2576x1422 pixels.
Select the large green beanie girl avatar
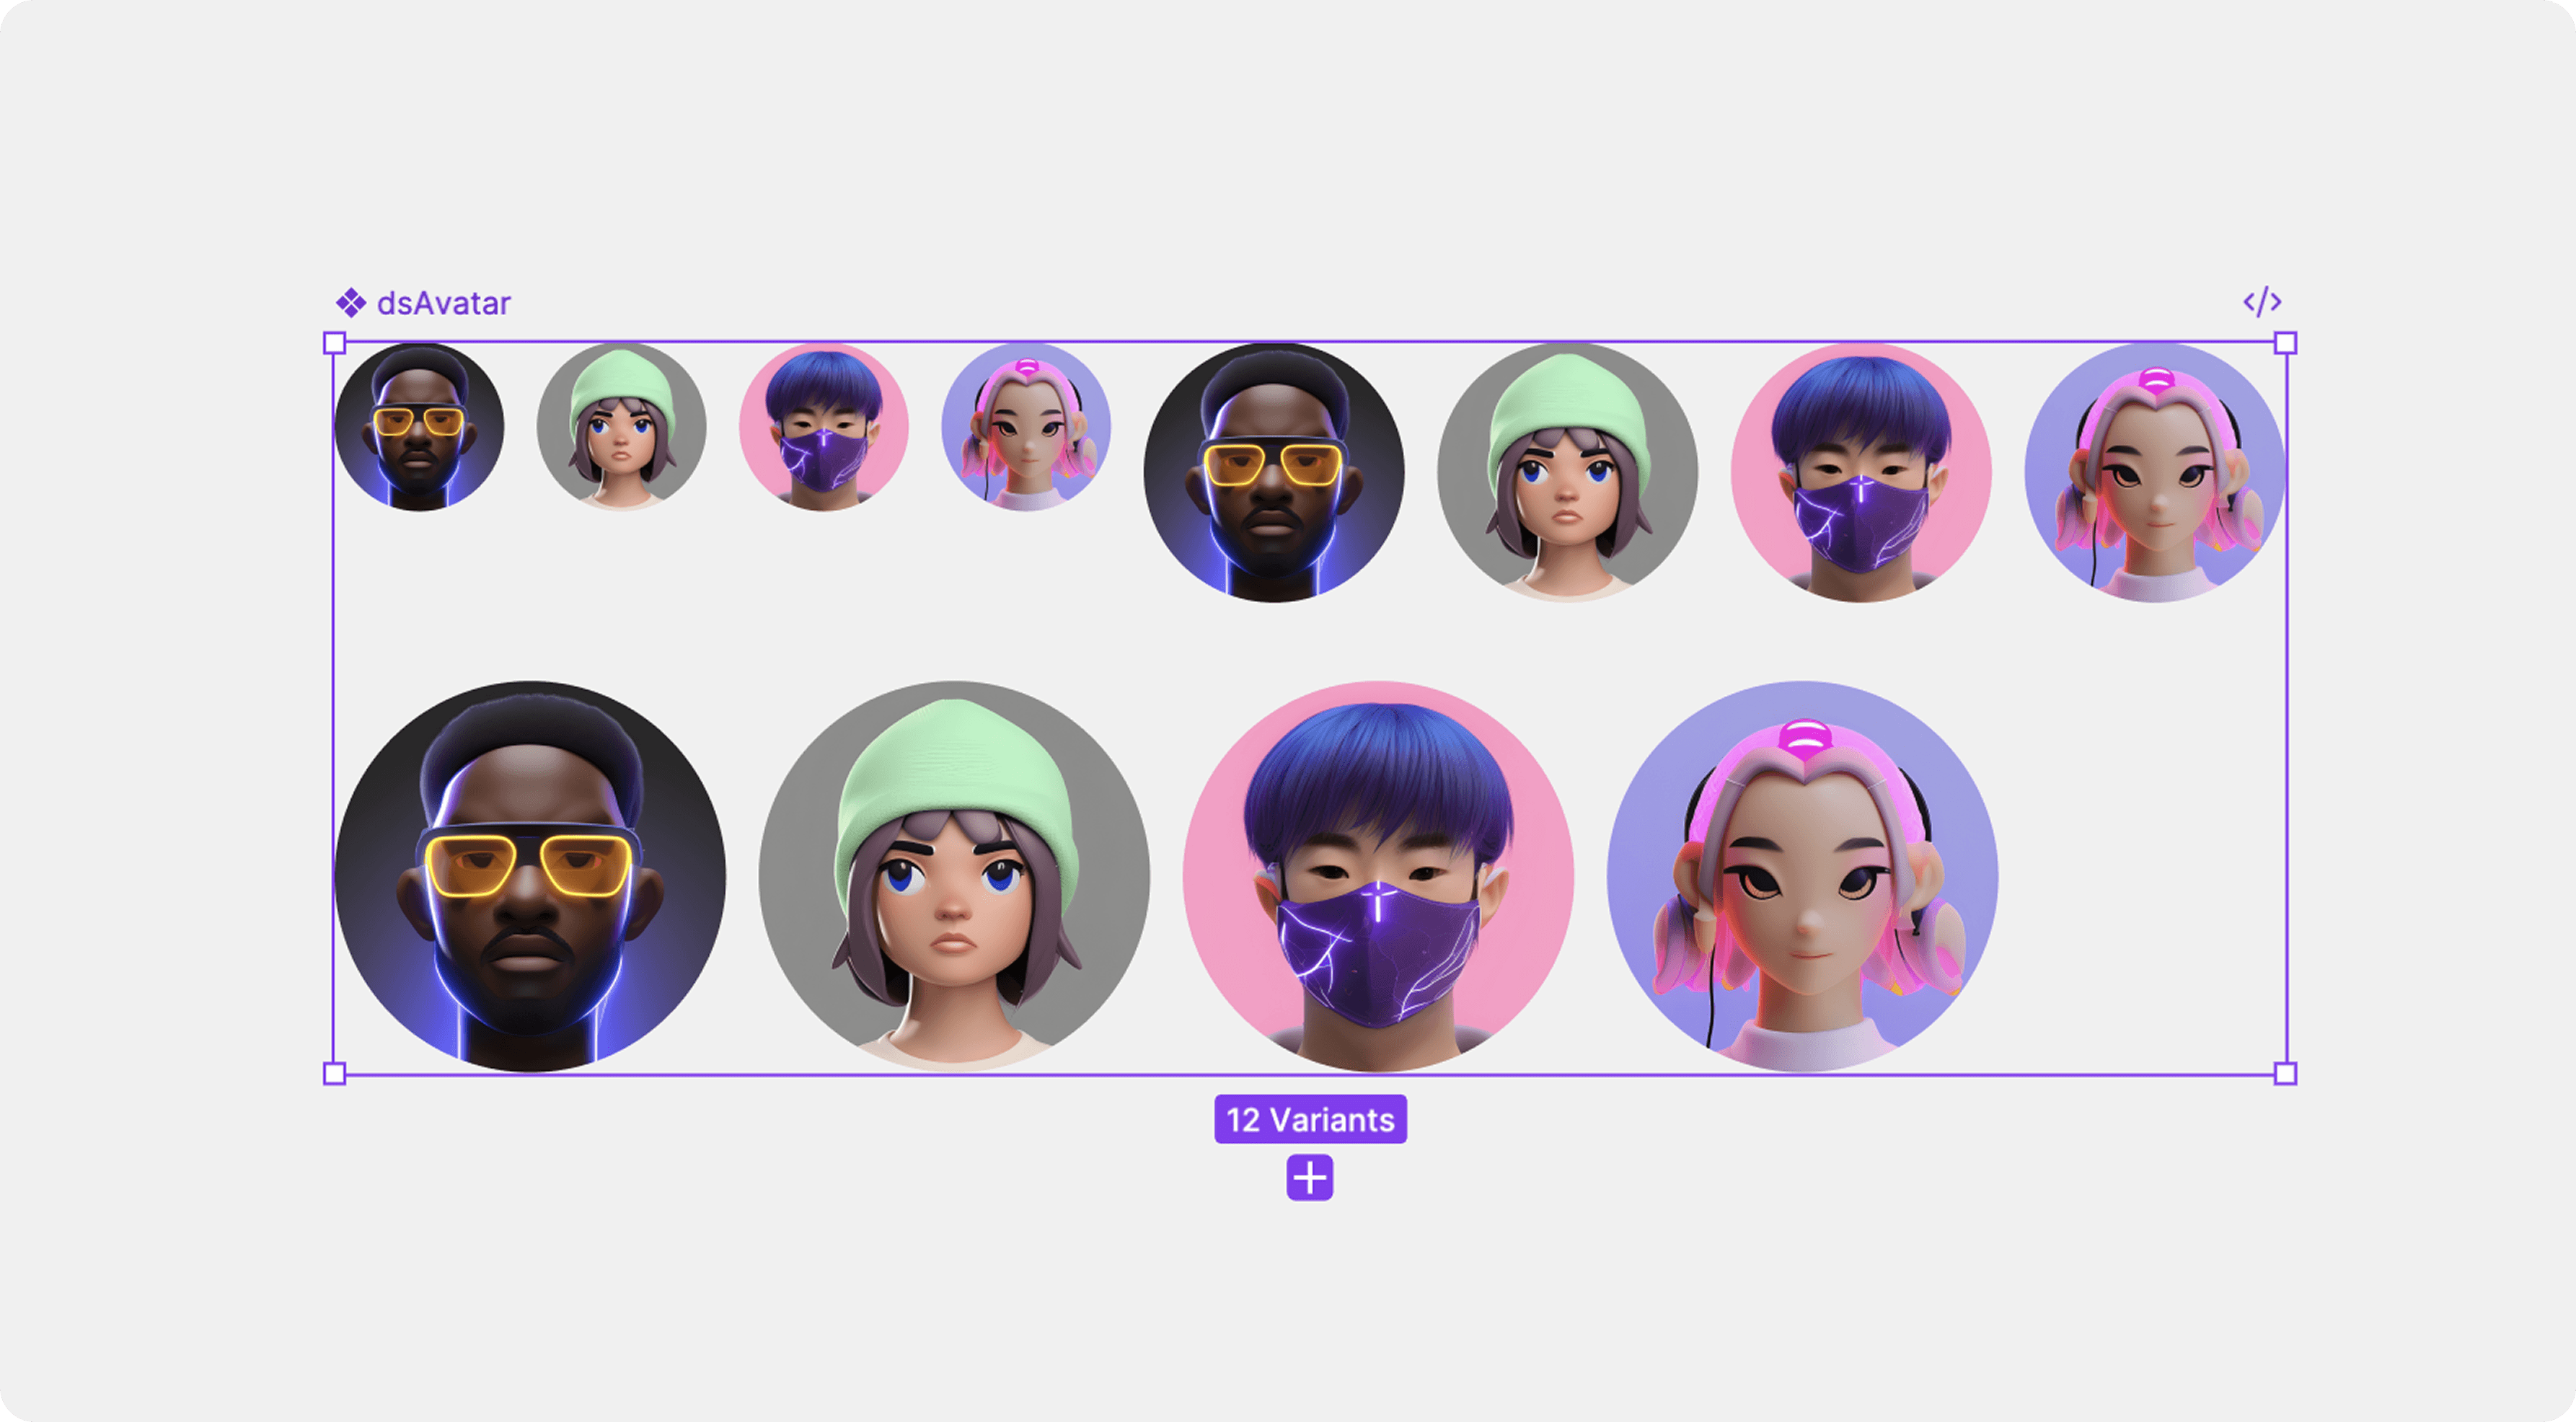(954, 876)
